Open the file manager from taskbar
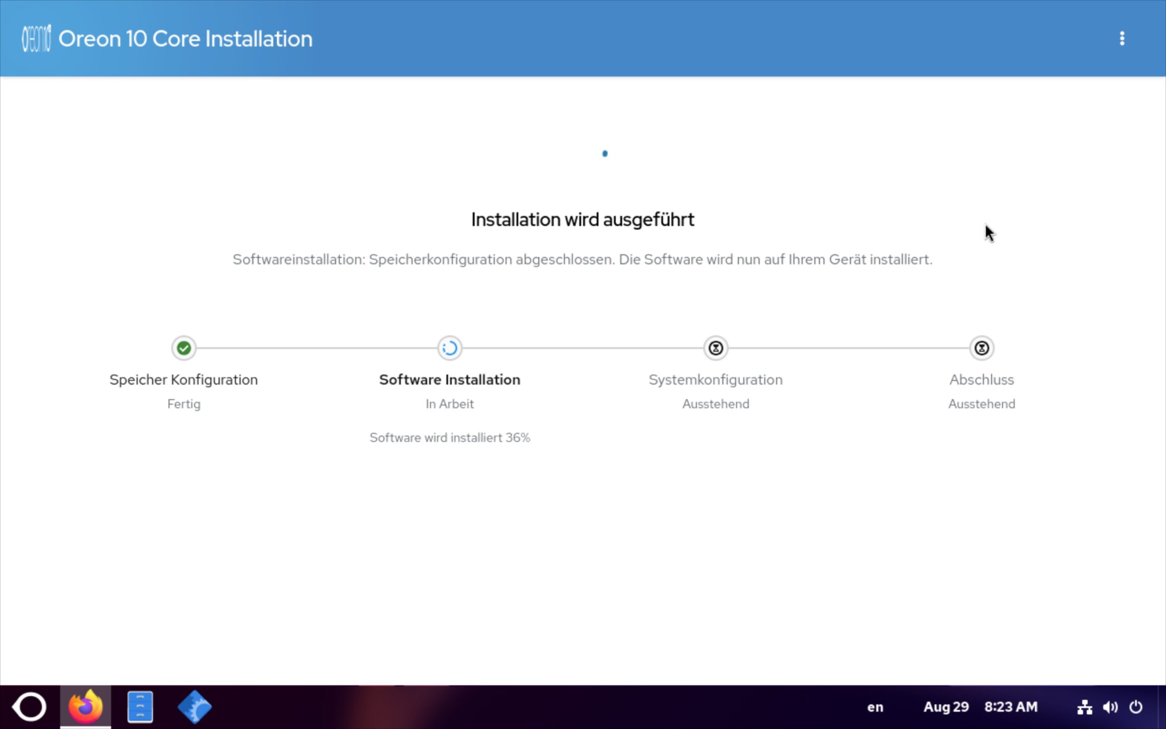1166x729 pixels. [x=140, y=707]
